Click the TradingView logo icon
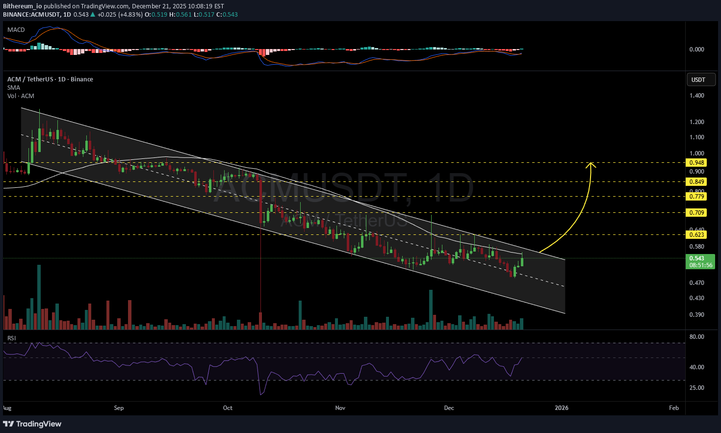Screen dimensions: 721x433 (x=8, y=424)
